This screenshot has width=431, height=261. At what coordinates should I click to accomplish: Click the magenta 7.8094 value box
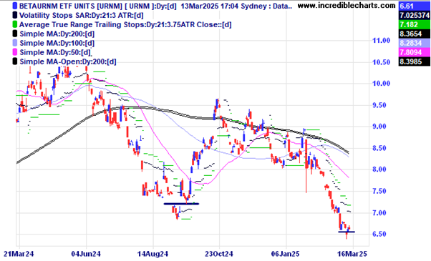[415, 52]
